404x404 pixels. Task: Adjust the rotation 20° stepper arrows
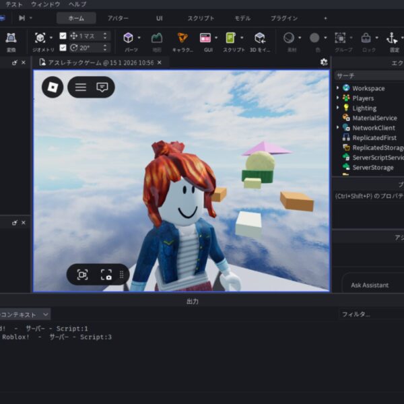[105, 48]
